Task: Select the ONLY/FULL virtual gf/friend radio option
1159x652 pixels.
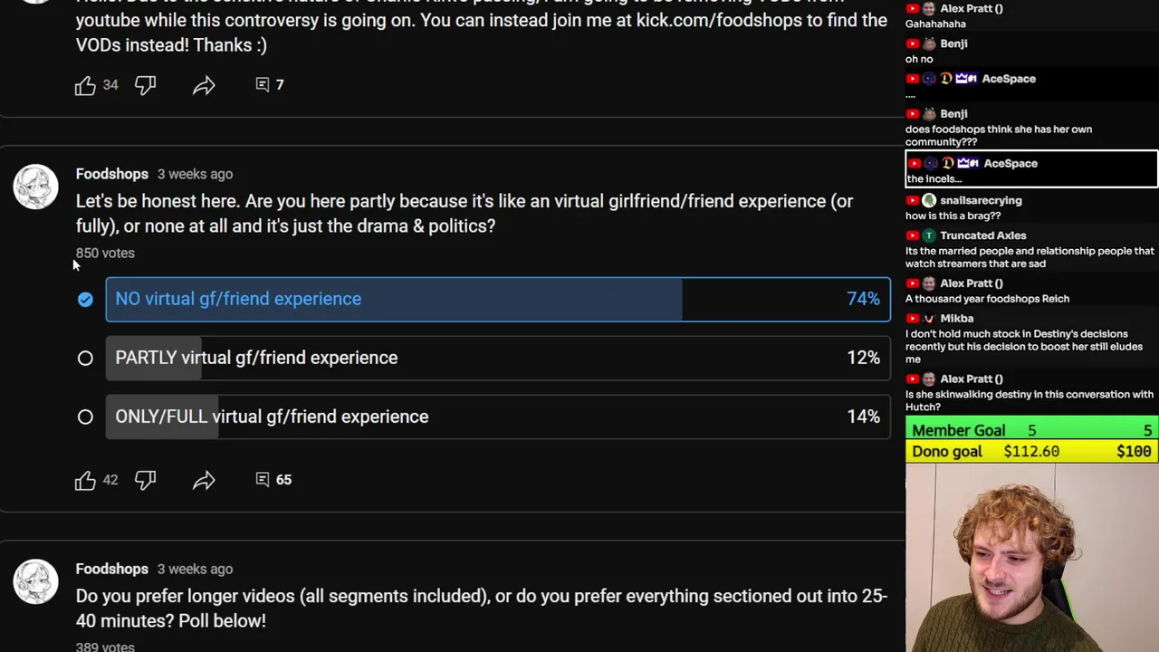Action: point(85,417)
